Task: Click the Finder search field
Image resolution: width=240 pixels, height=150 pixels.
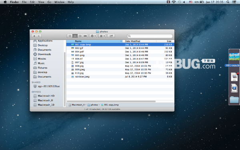Action: [x=150, y=36]
